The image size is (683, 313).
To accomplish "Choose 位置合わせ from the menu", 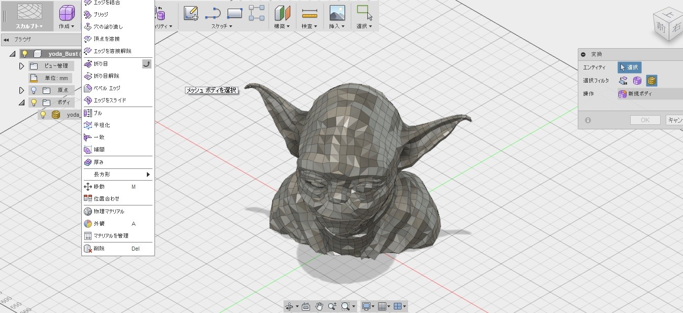I will [x=118, y=199].
